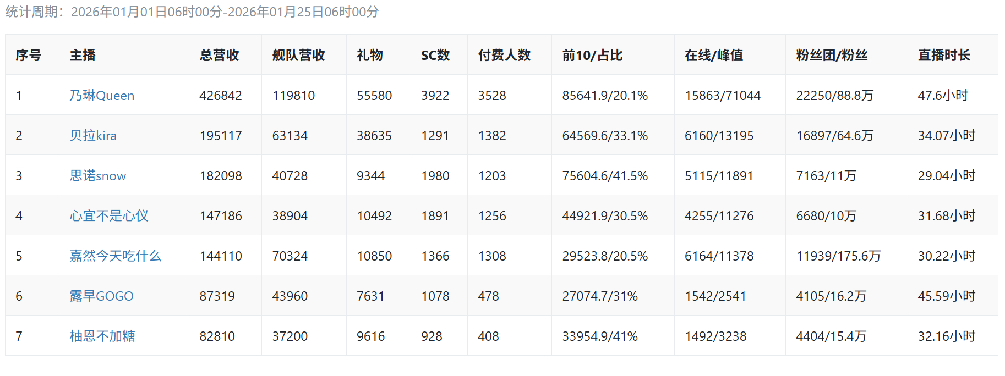Image resolution: width=1005 pixels, height=376 pixels.
Task: Sort by 付费人数 column header
Action: [504, 55]
